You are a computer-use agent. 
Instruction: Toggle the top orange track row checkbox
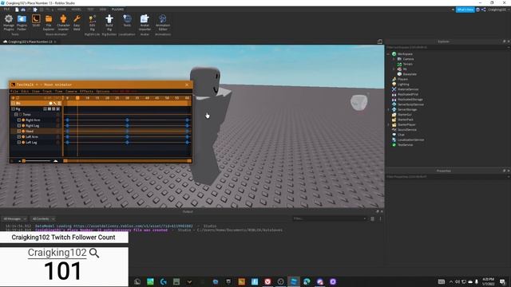click(13, 104)
